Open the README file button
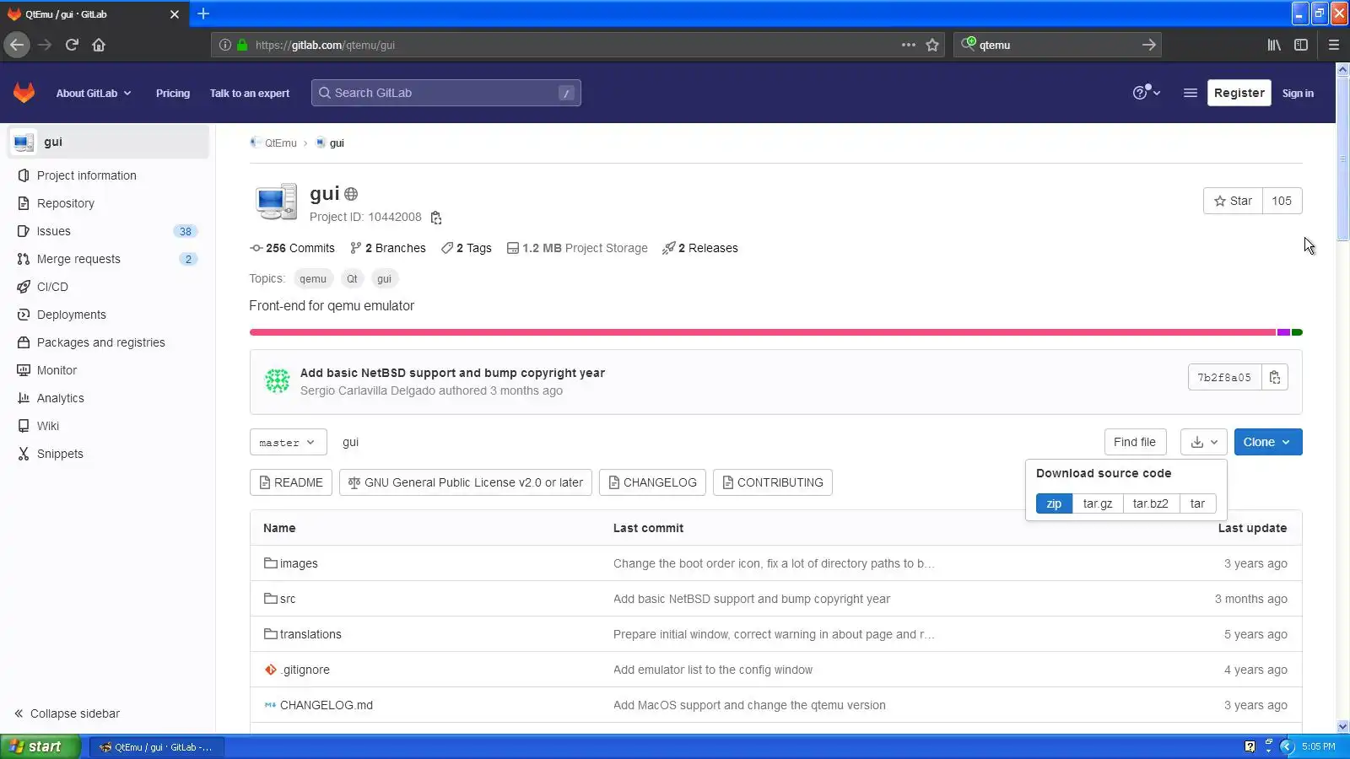 click(291, 482)
